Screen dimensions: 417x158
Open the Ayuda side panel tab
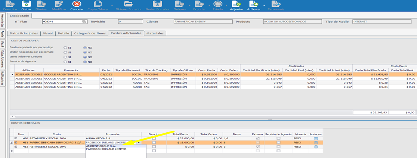point(2,34)
